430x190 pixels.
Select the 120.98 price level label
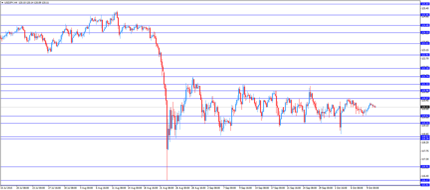tap(425, 91)
